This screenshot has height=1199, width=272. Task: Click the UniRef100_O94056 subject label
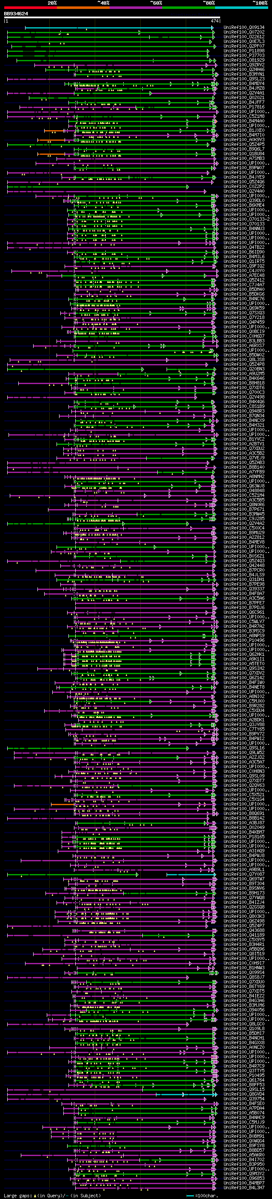click(x=244, y=1010)
